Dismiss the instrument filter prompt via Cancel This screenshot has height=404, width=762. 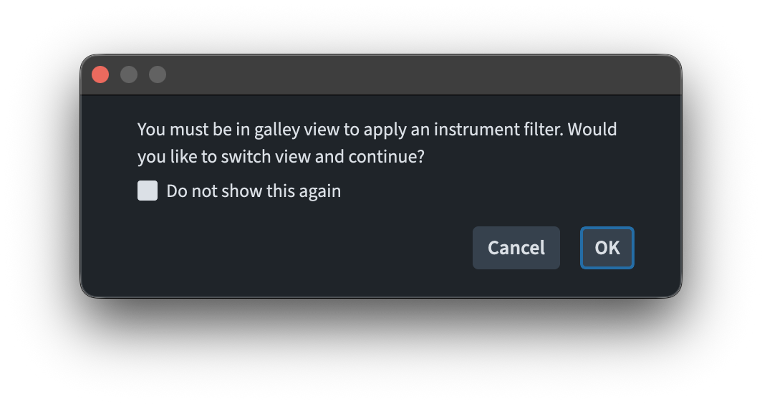click(516, 248)
